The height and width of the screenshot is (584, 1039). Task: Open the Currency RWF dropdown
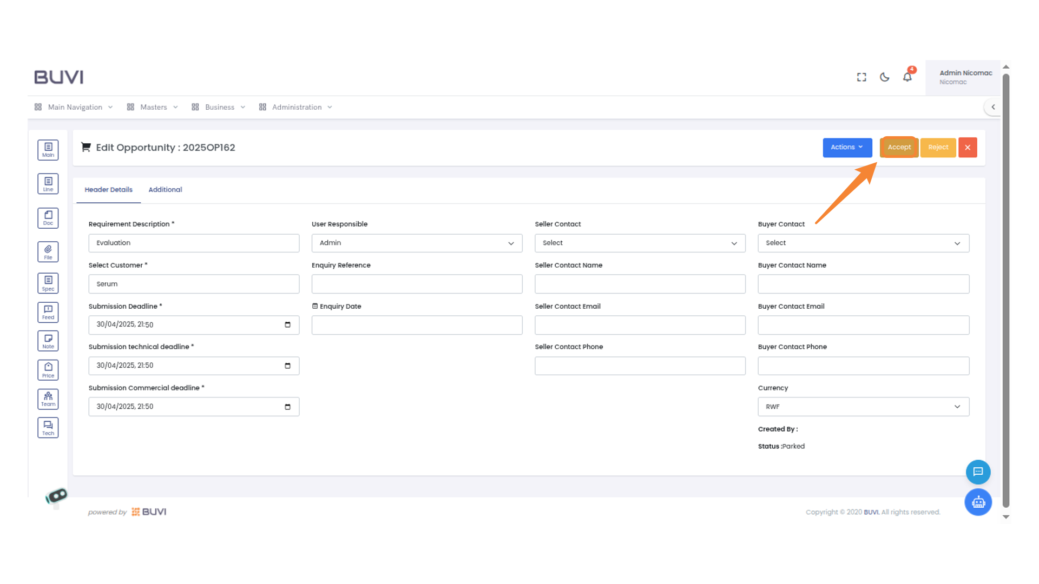click(863, 407)
